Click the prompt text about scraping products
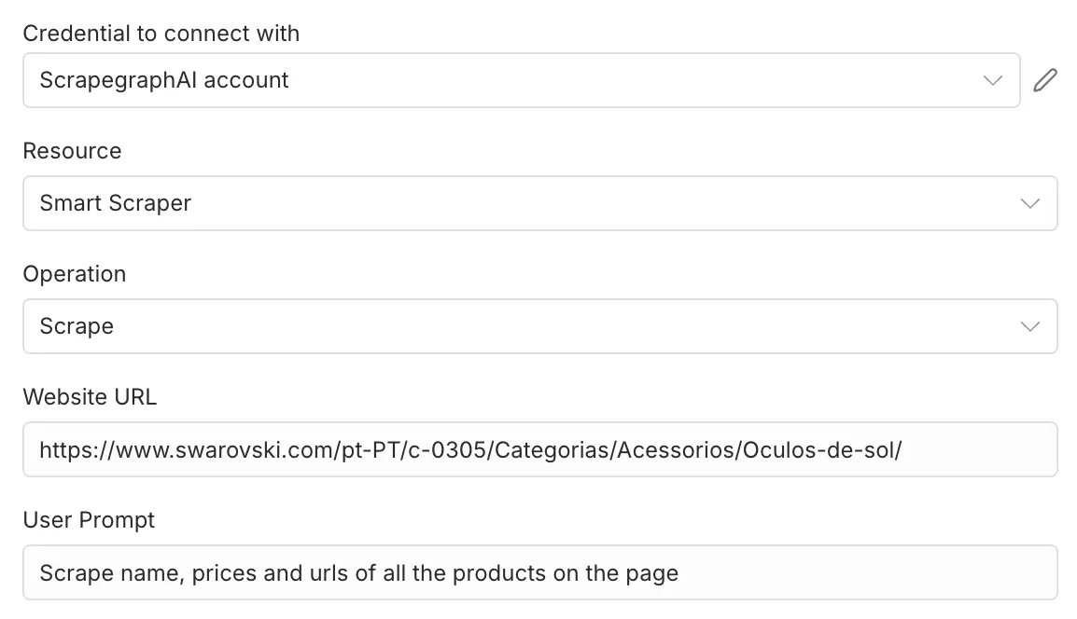The image size is (1077, 619). pyautogui.click(x=357, y=572)
